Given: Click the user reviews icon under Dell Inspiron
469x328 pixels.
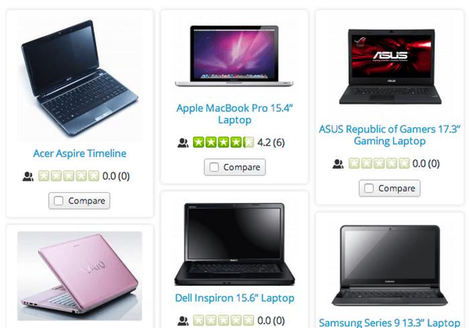Looking at the screenshot, I should point(183,321).
